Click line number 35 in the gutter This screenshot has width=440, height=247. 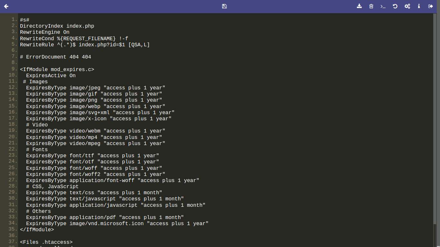point(13,229)
